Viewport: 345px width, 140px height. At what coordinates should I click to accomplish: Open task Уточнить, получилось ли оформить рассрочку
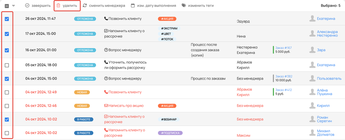125,65
